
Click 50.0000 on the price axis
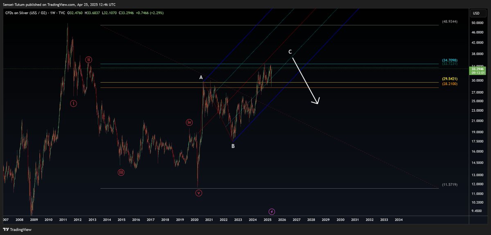(477, 23)
